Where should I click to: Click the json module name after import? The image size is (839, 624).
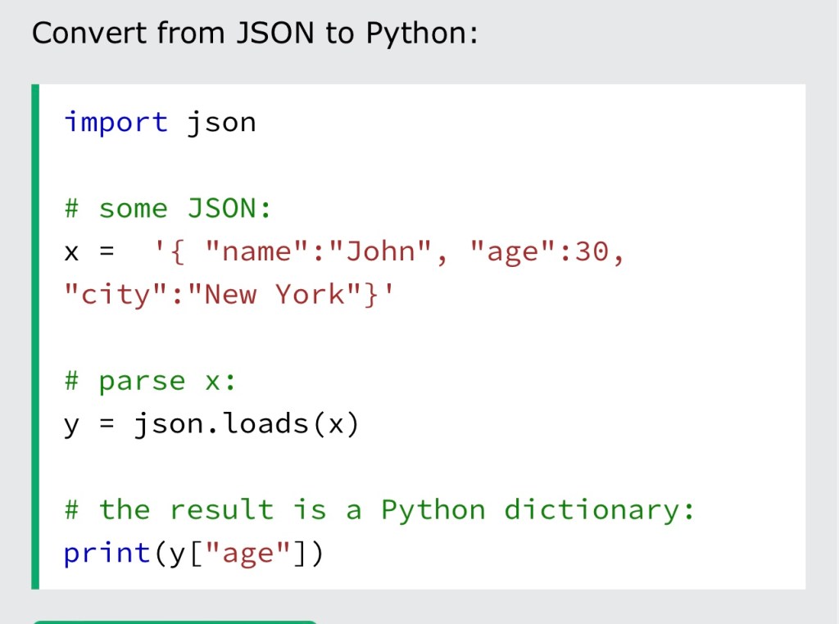tap(221, 122)
